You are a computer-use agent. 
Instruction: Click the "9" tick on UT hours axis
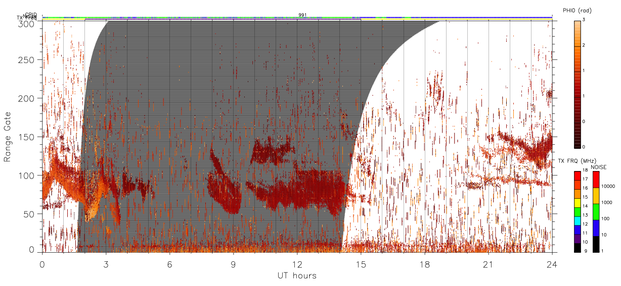coord(234,265)
